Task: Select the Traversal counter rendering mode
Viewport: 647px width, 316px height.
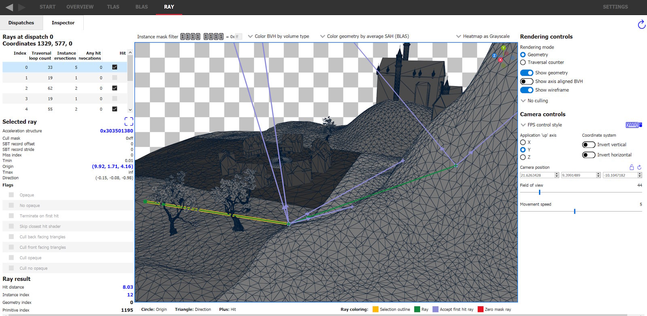Action: click(523, 62)
